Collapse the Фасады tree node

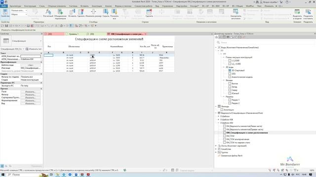click(x=224, y=80)
